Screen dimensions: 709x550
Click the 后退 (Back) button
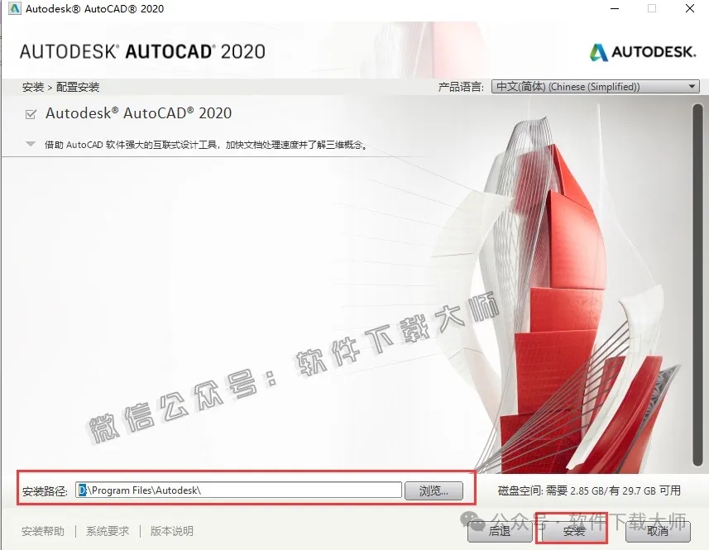pos(500,533)
